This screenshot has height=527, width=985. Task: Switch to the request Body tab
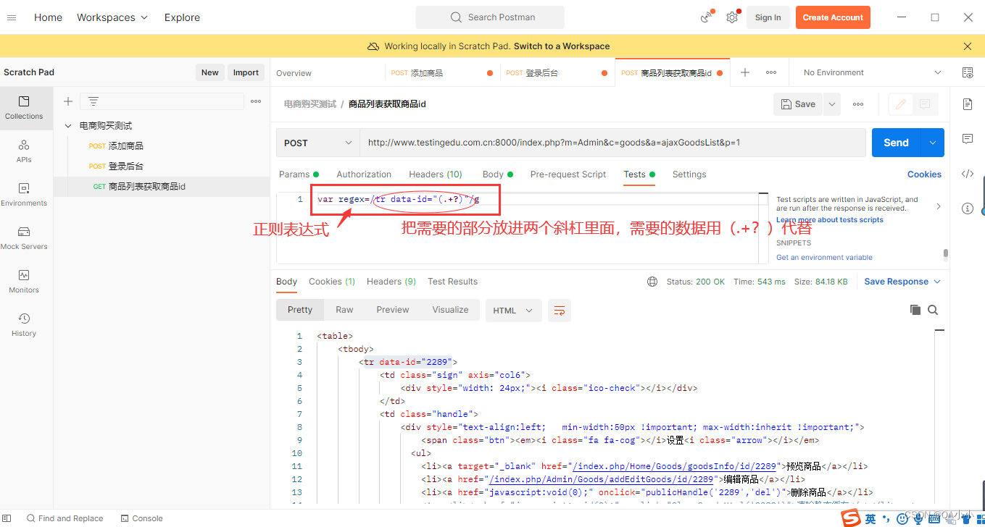coord(497,174)
